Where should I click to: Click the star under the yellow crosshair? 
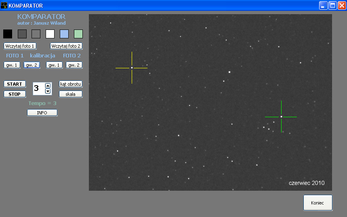(x=132, y=68)
